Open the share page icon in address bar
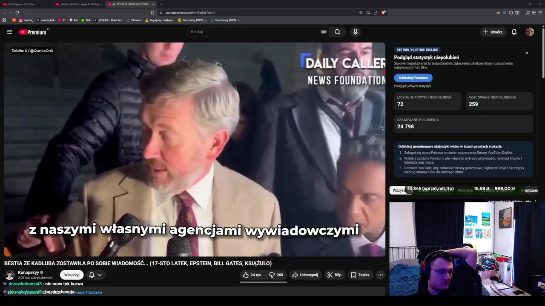 coord(376,13)
